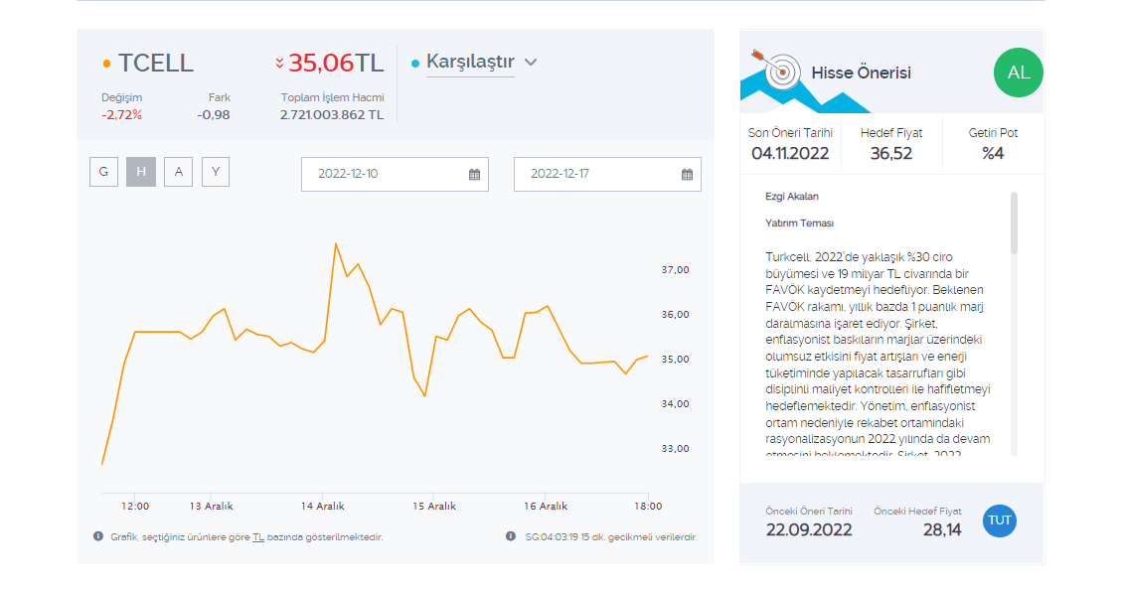Click the 15 Aralık axis label
1121x592 pixels.
pyautogui.click(x=434, y=507)
